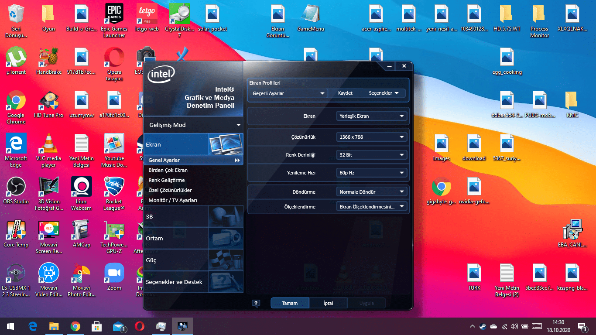Launch Opera from the taskbar
The image size is (596, 335).
pyautogui.click(x=140, y=326)
